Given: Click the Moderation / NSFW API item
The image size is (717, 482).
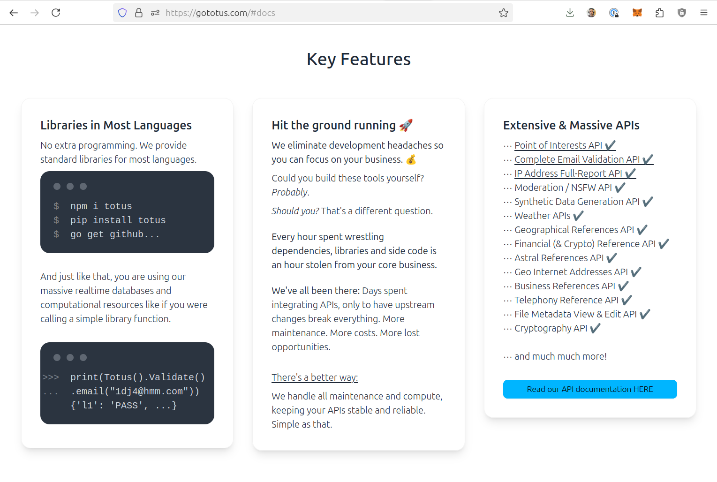Looking at the screenshot, I should [570, 188].
